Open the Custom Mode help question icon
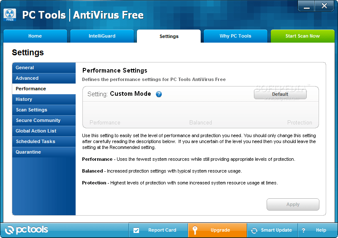Viewport: 338px width, 238px height. pyautogui.click(x=159, y=94)
